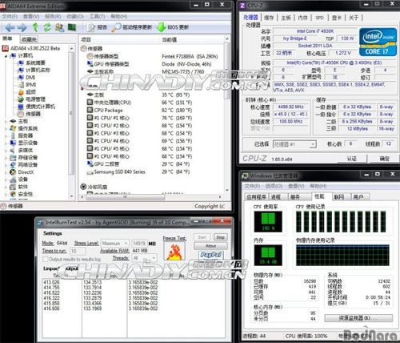
Task: Select the DMI tree item
Action: pyautogui.click(x=27, y=78)
